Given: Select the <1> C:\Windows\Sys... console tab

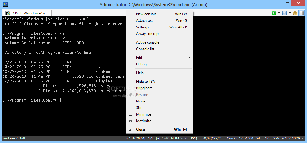Looking at the screenshot, I should 27,13.
